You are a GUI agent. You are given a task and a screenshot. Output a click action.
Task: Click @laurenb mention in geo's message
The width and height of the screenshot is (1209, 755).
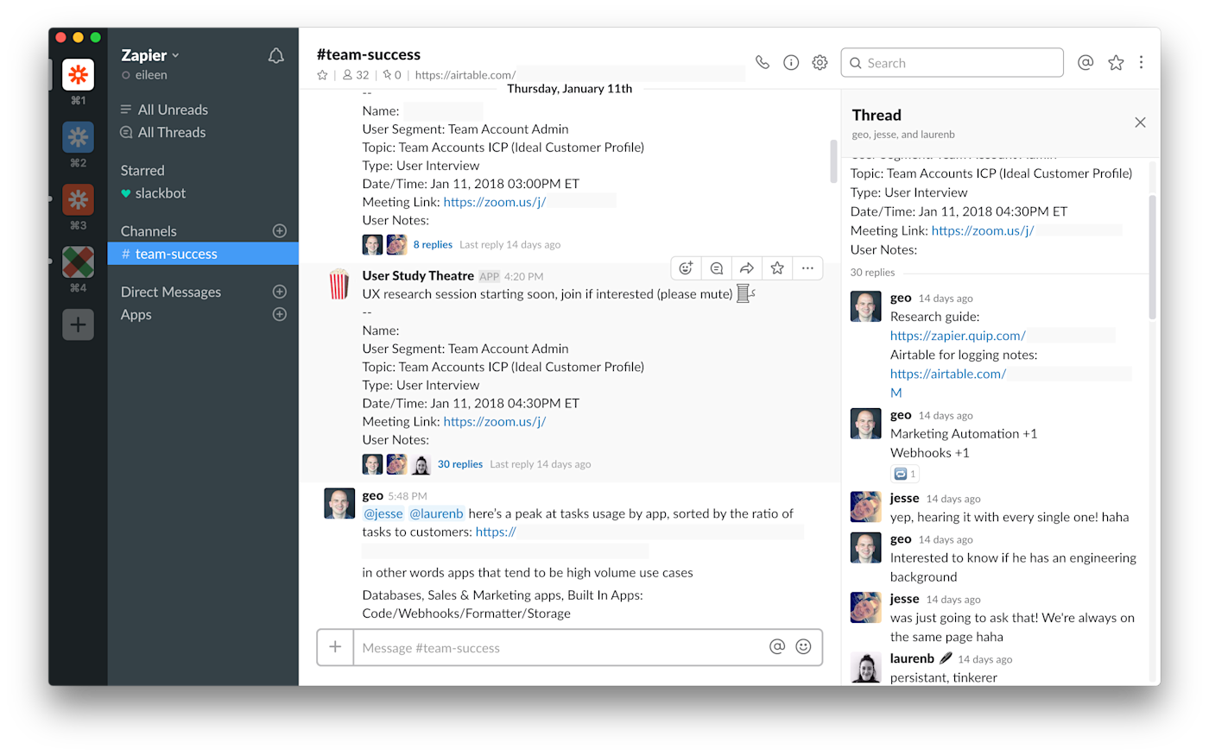tap(436, 513)
